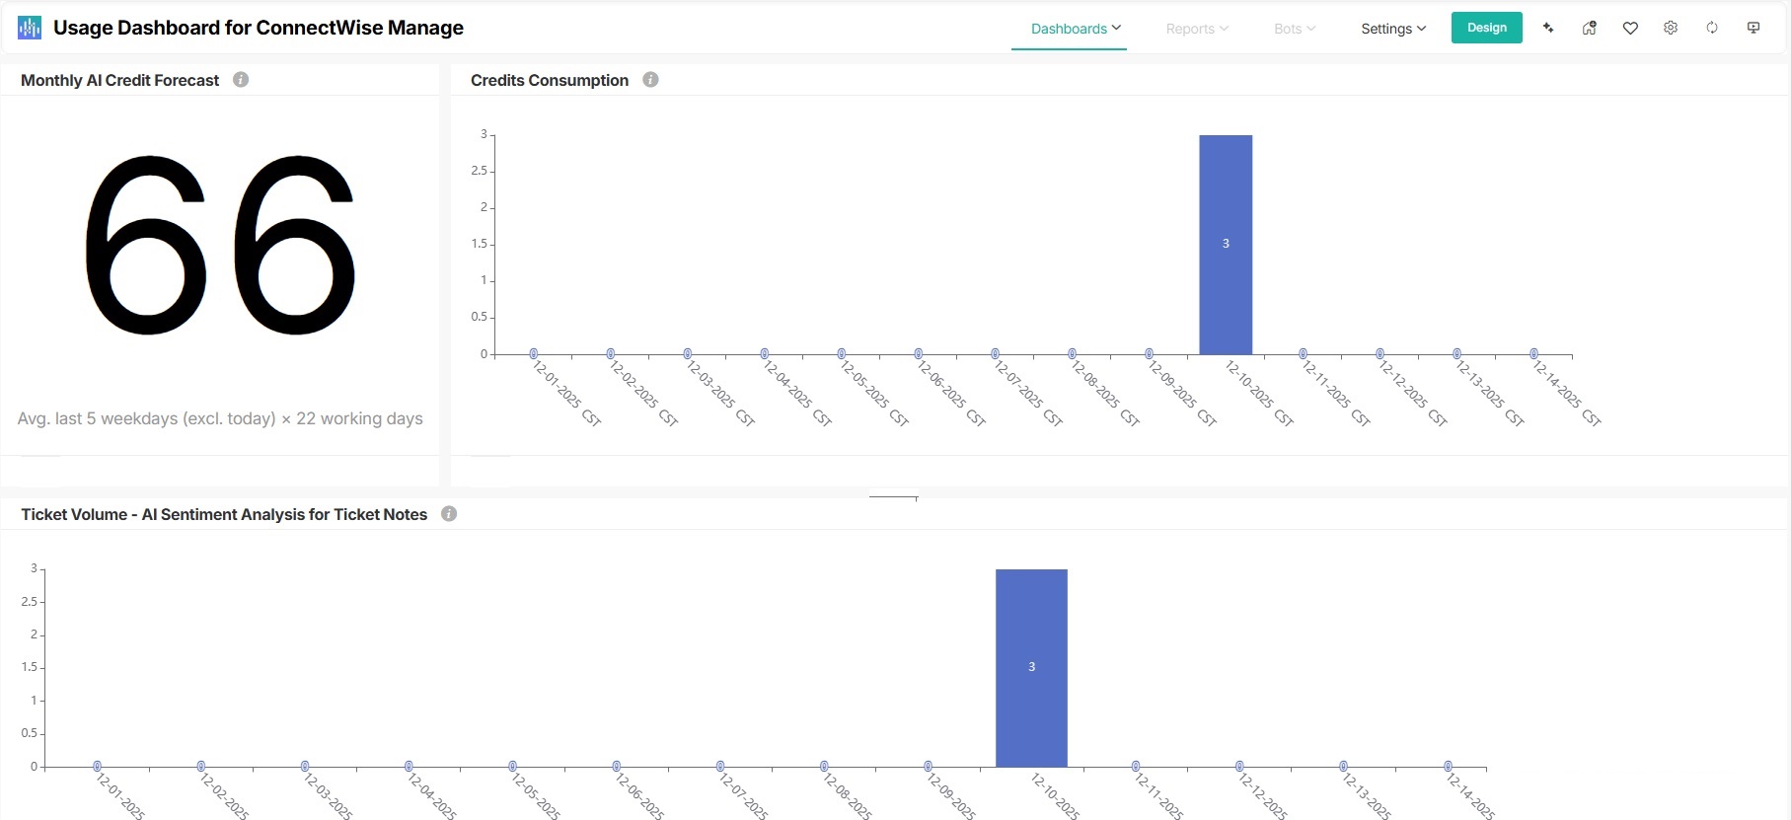This screenshot has width=1791, height=820.
Task: Refresh the dashboard with circular arrows icon
Action: pyautogui.click(x=1712, y=28)
